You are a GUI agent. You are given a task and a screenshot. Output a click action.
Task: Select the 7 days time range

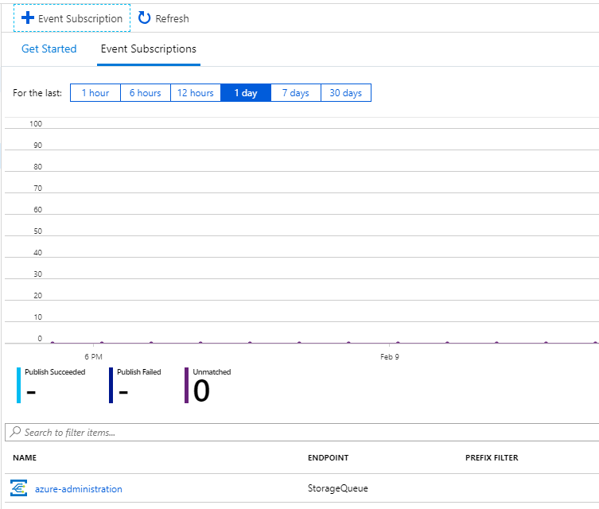coord(296,93)
